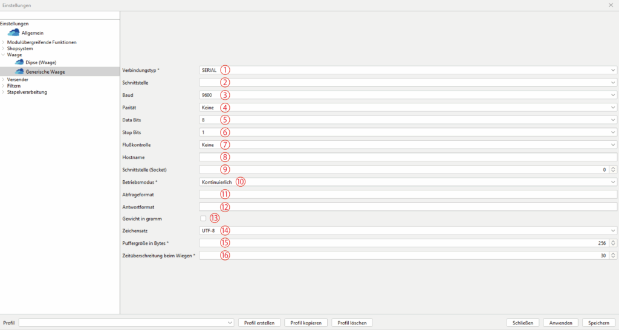Open the Zeichensatz UTF-8 dropdown
Screen dimensions: 619x330
click(x=408, y=230)
